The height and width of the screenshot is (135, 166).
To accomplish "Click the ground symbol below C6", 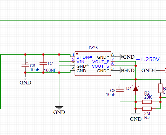I will [x=25, y=81].
